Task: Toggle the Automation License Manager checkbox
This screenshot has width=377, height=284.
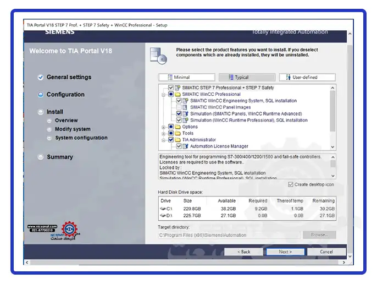Action: (x=179, y=146)
